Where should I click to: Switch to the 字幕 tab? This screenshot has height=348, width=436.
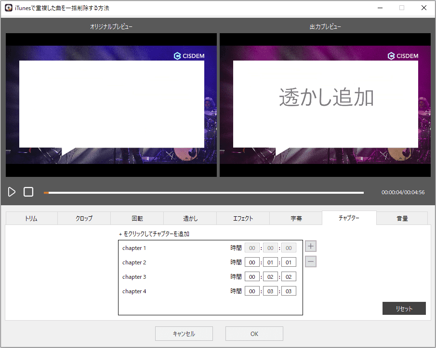pyautogui.click(x=296, y=218)
